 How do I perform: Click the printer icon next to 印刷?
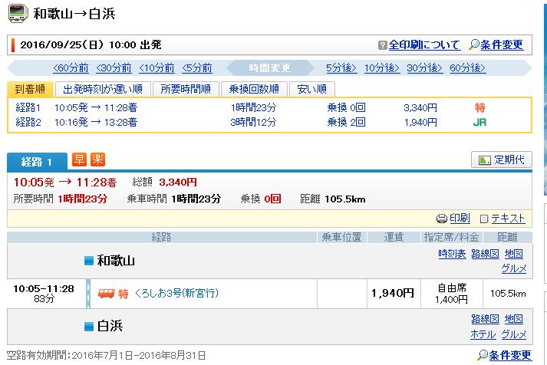point(441,219)
